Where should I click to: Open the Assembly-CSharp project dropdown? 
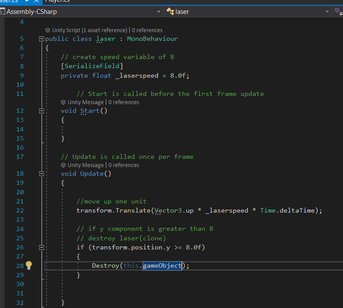coord(159,12)
